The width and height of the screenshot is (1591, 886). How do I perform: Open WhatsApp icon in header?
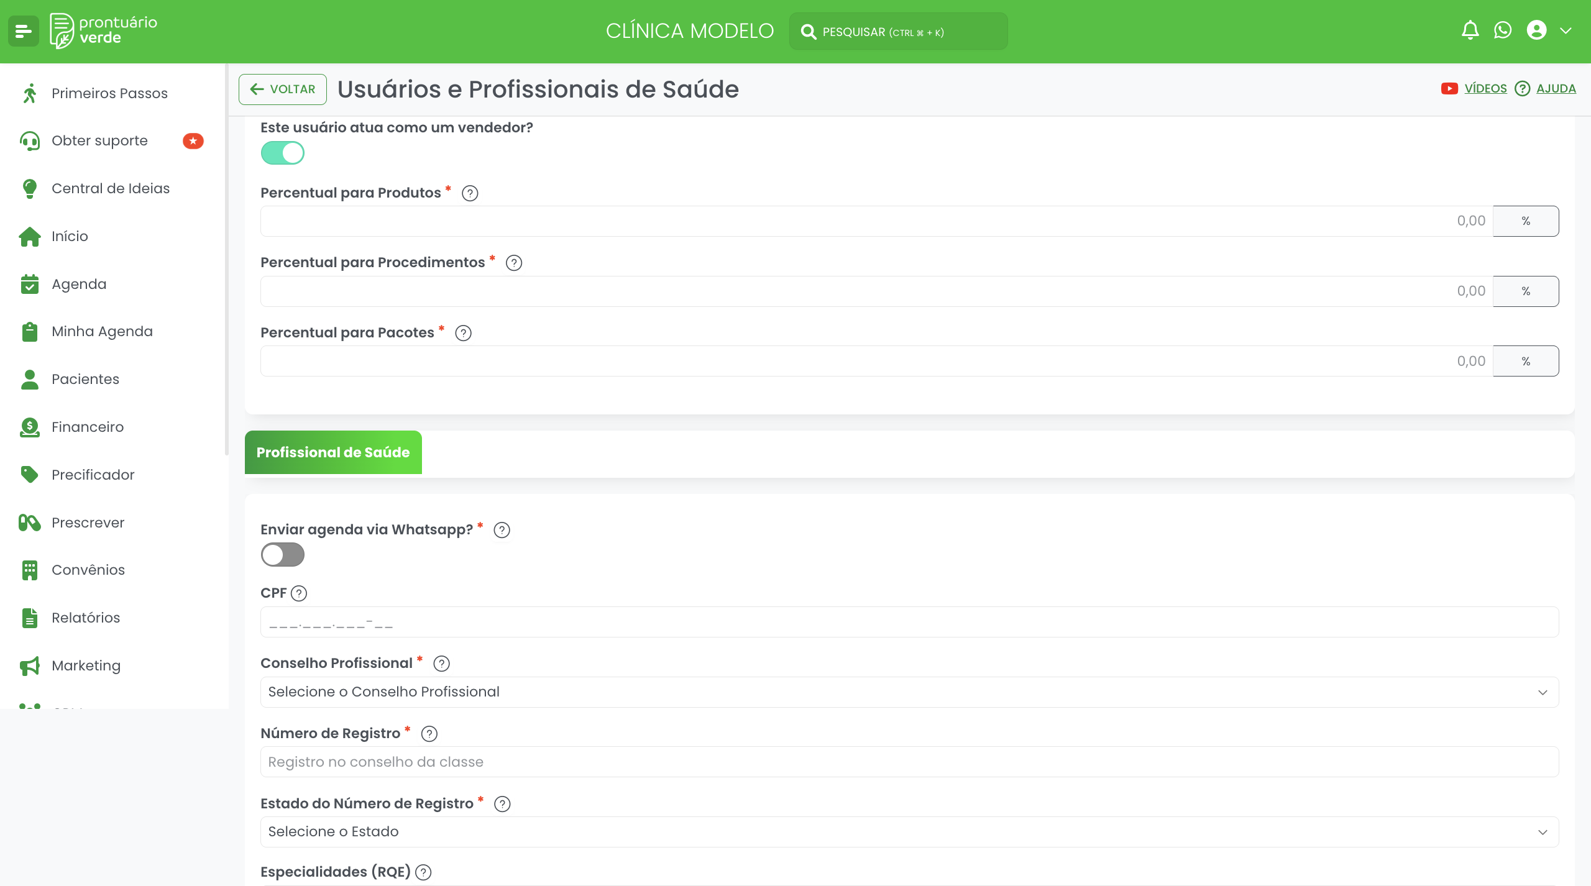pyautogui.click(x=1503, y=30)
